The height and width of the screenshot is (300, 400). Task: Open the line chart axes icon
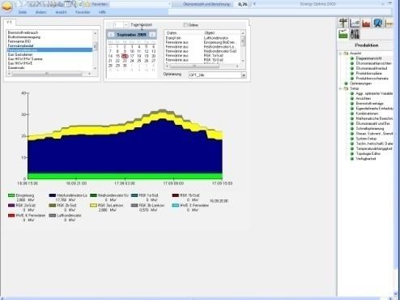click(x=355, y=23)
